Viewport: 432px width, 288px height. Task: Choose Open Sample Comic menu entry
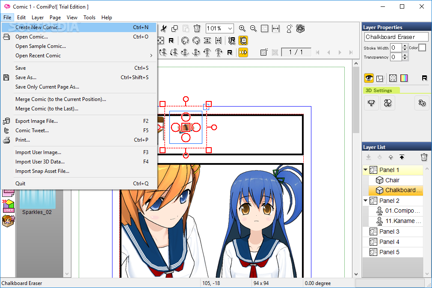tap(79, 46)
